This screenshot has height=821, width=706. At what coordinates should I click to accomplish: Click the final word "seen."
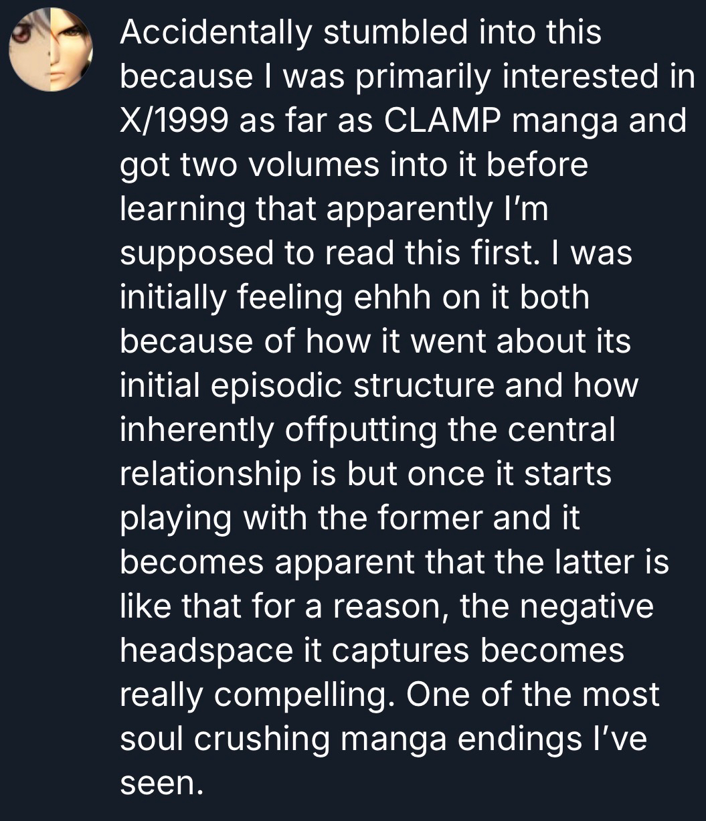click(x=161, y=782)
